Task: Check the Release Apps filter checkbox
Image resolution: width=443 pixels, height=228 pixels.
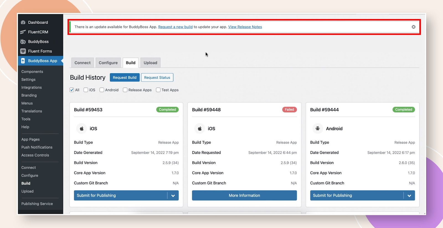Action: pos(125,90)
